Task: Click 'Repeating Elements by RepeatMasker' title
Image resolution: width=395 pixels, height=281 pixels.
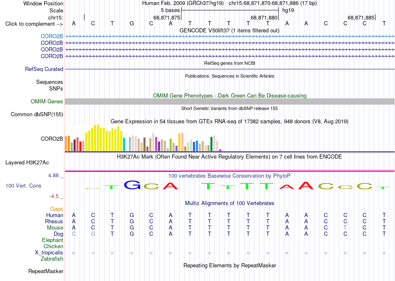Action: (x=230, y=266)
